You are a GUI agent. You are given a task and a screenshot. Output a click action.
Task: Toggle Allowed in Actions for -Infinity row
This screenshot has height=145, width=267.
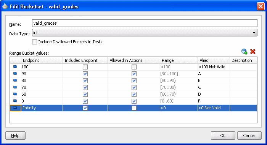tap(134, 108)
